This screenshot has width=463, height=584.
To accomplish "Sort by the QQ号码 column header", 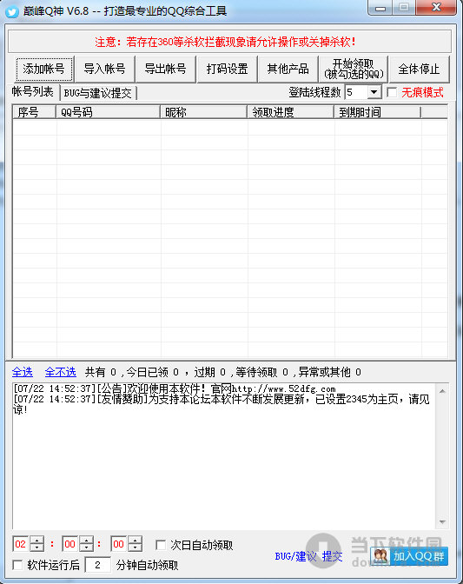I will click(108, 112).
